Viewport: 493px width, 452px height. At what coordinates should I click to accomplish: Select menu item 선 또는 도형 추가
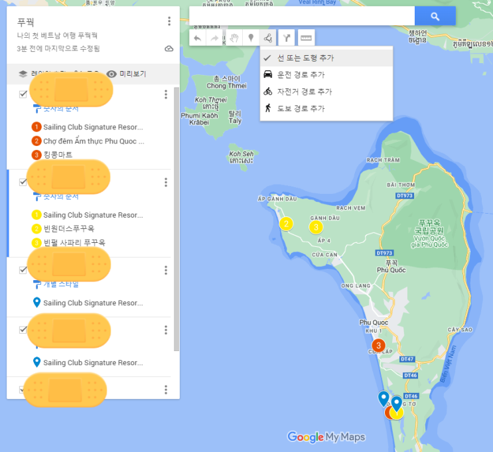point(326,58)
